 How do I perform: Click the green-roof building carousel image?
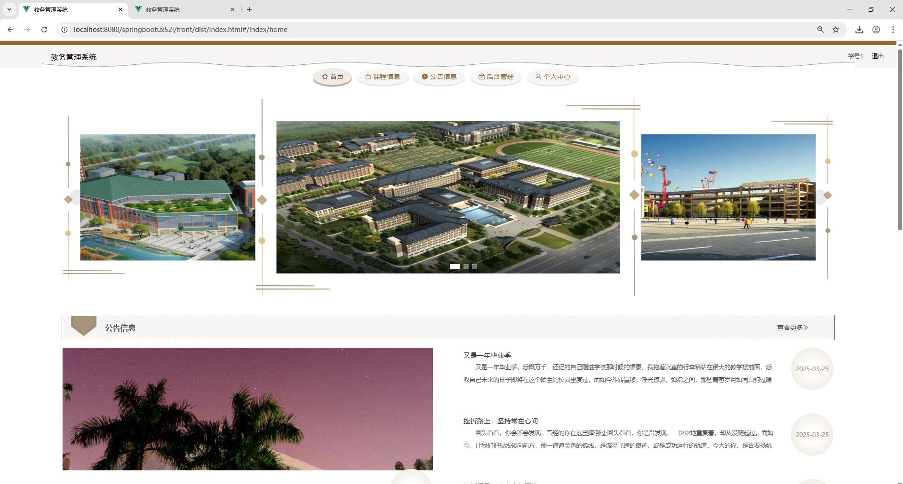168,197
